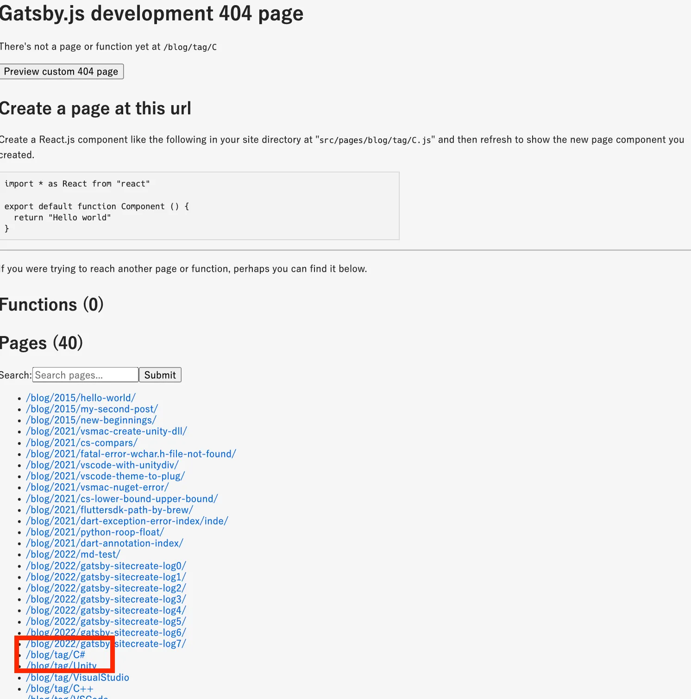Open /blog/2021/vscode-theme-to-plug/ link

[106, 476]
